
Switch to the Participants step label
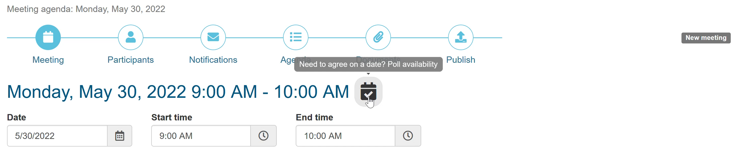131,60
